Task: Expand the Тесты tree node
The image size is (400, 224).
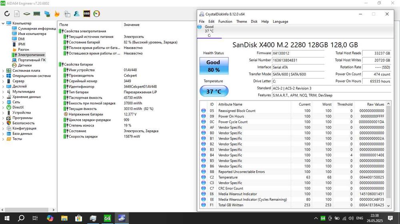Action: 3,139
